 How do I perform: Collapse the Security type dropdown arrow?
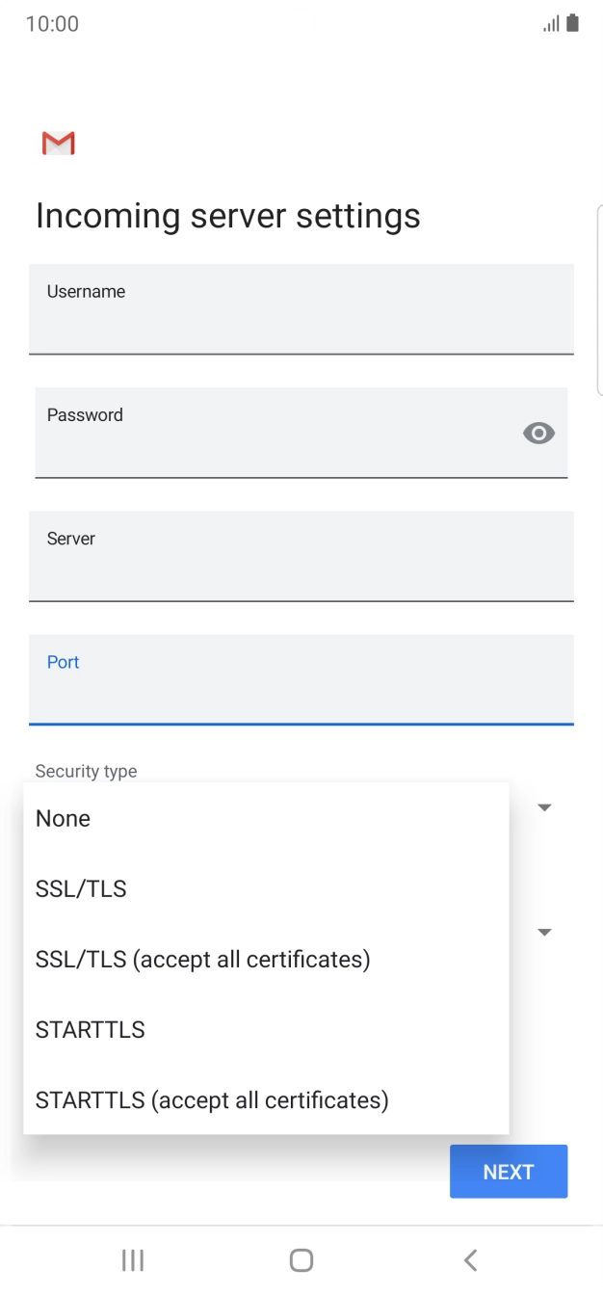544,807
